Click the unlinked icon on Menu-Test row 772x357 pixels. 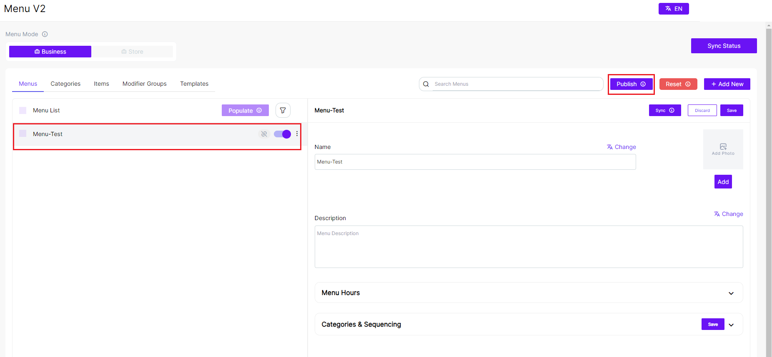(x=264, y=134)
